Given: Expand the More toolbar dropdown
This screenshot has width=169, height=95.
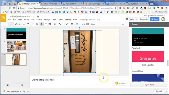Looking at the screenshot, I should [94, 24].
